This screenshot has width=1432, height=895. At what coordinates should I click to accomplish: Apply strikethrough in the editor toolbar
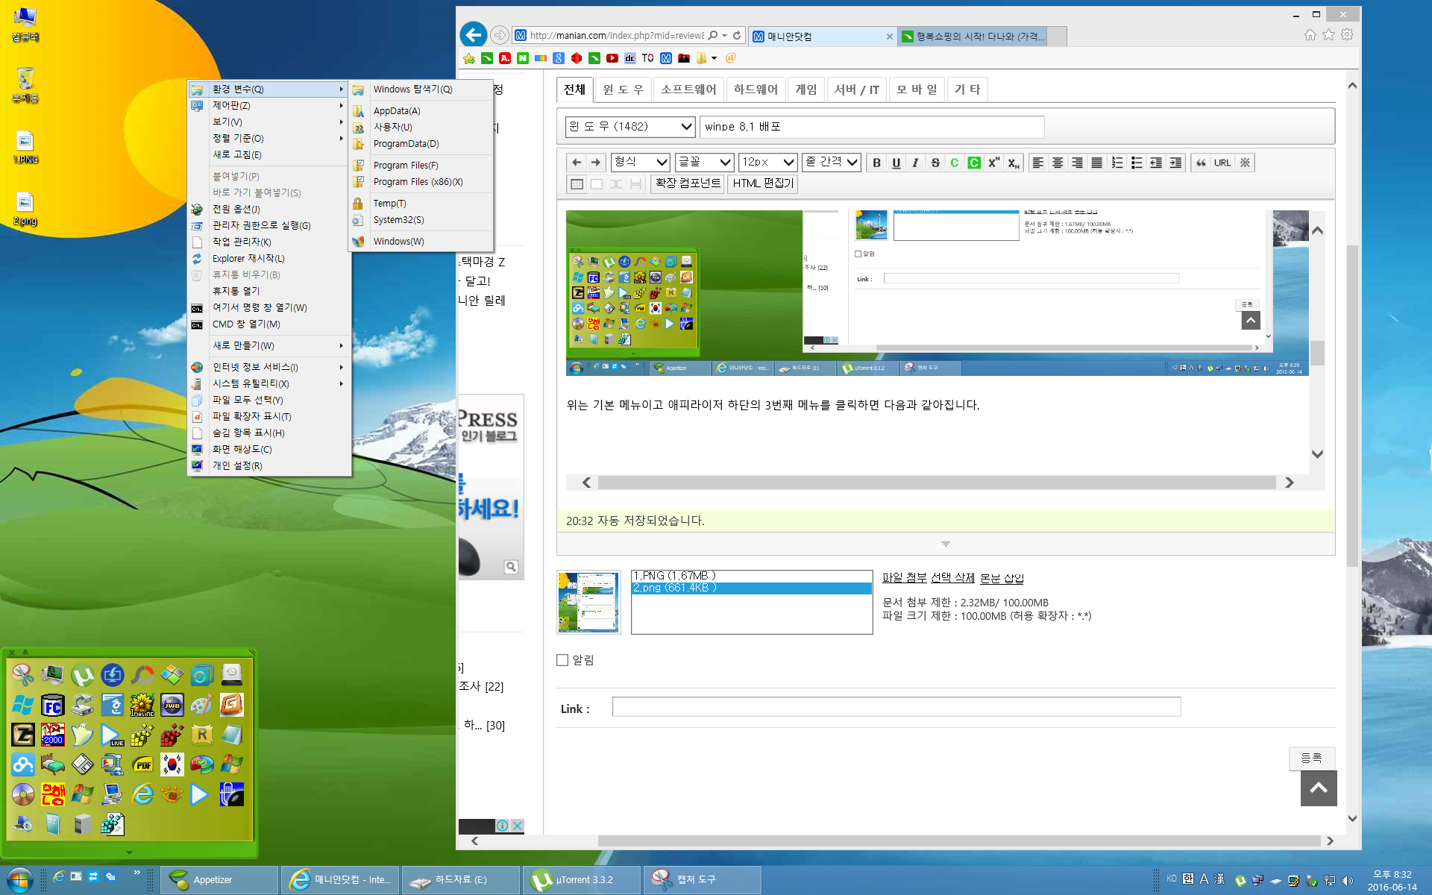pos(935,163)
